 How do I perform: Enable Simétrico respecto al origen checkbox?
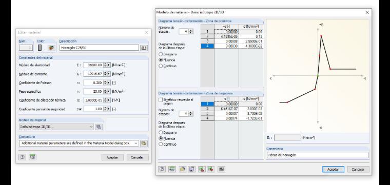[x=161, y=99]
